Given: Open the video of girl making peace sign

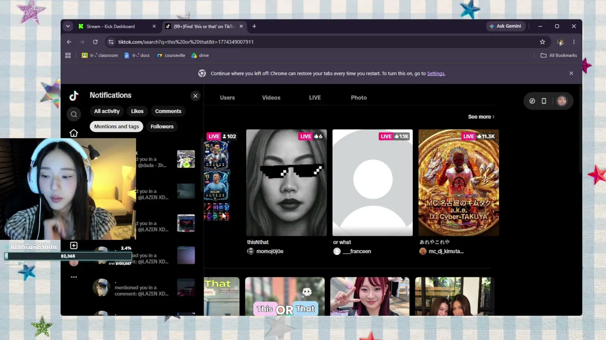Looking at the screenshot, I should click(x=370, y=296).
